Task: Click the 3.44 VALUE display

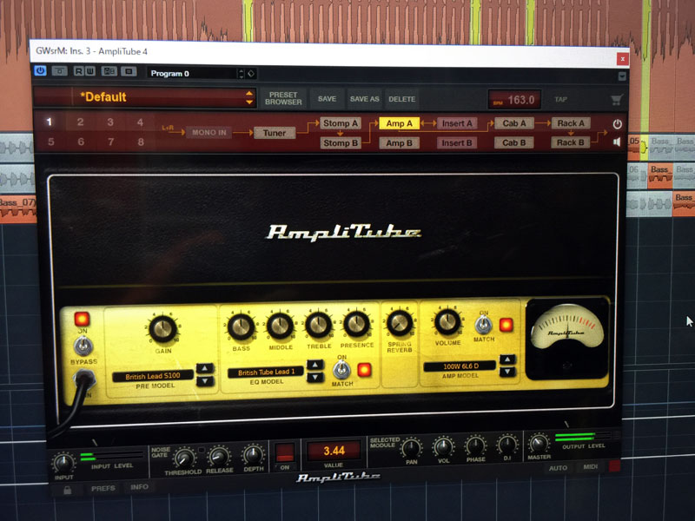Action: (x=334, y=451)
